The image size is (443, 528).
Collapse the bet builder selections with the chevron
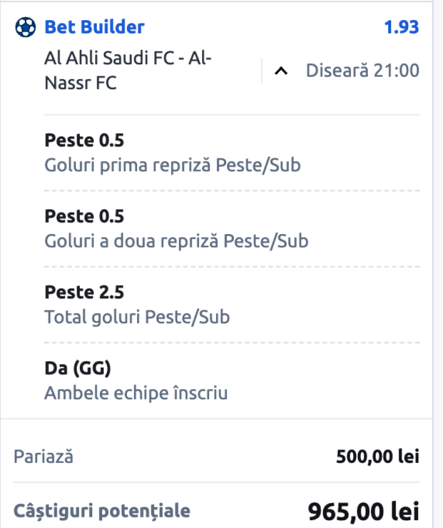[x=282, y=72]
